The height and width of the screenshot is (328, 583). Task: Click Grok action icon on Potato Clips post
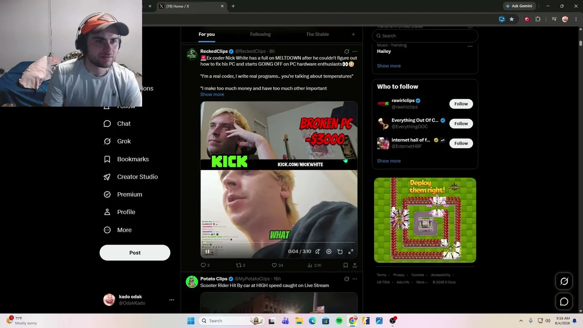(347, 279)
